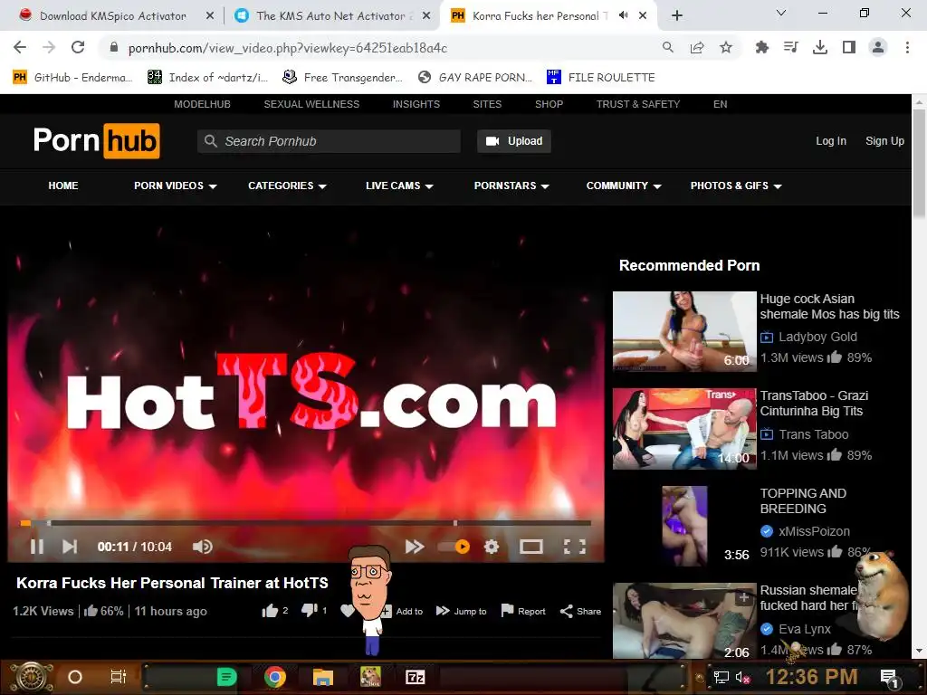Screen dimensions: 927x695
Task: Open the Sign Up link
Action: [x=884, y=141]
